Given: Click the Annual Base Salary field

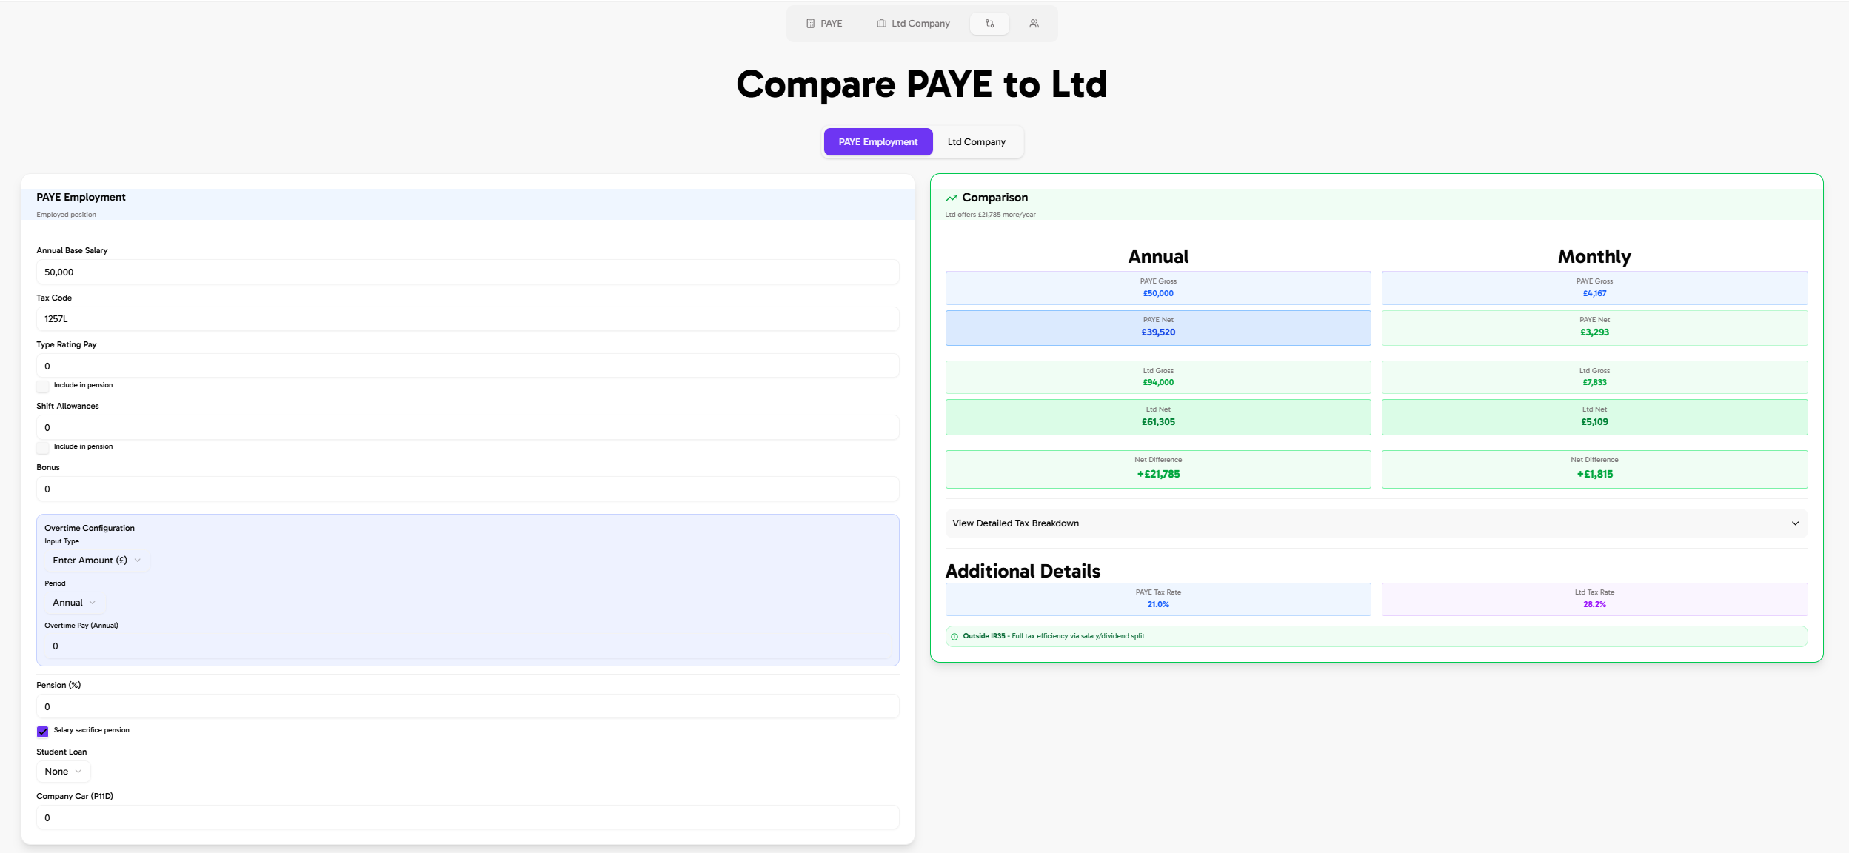Looking at the screenshot, I should coord(467,272).
